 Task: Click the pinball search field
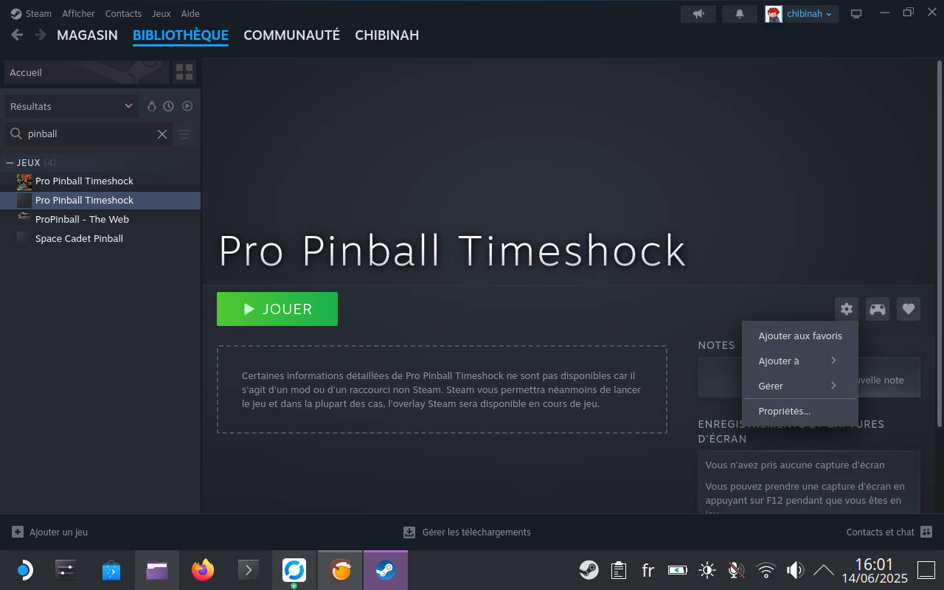click(x=90, y=134)
